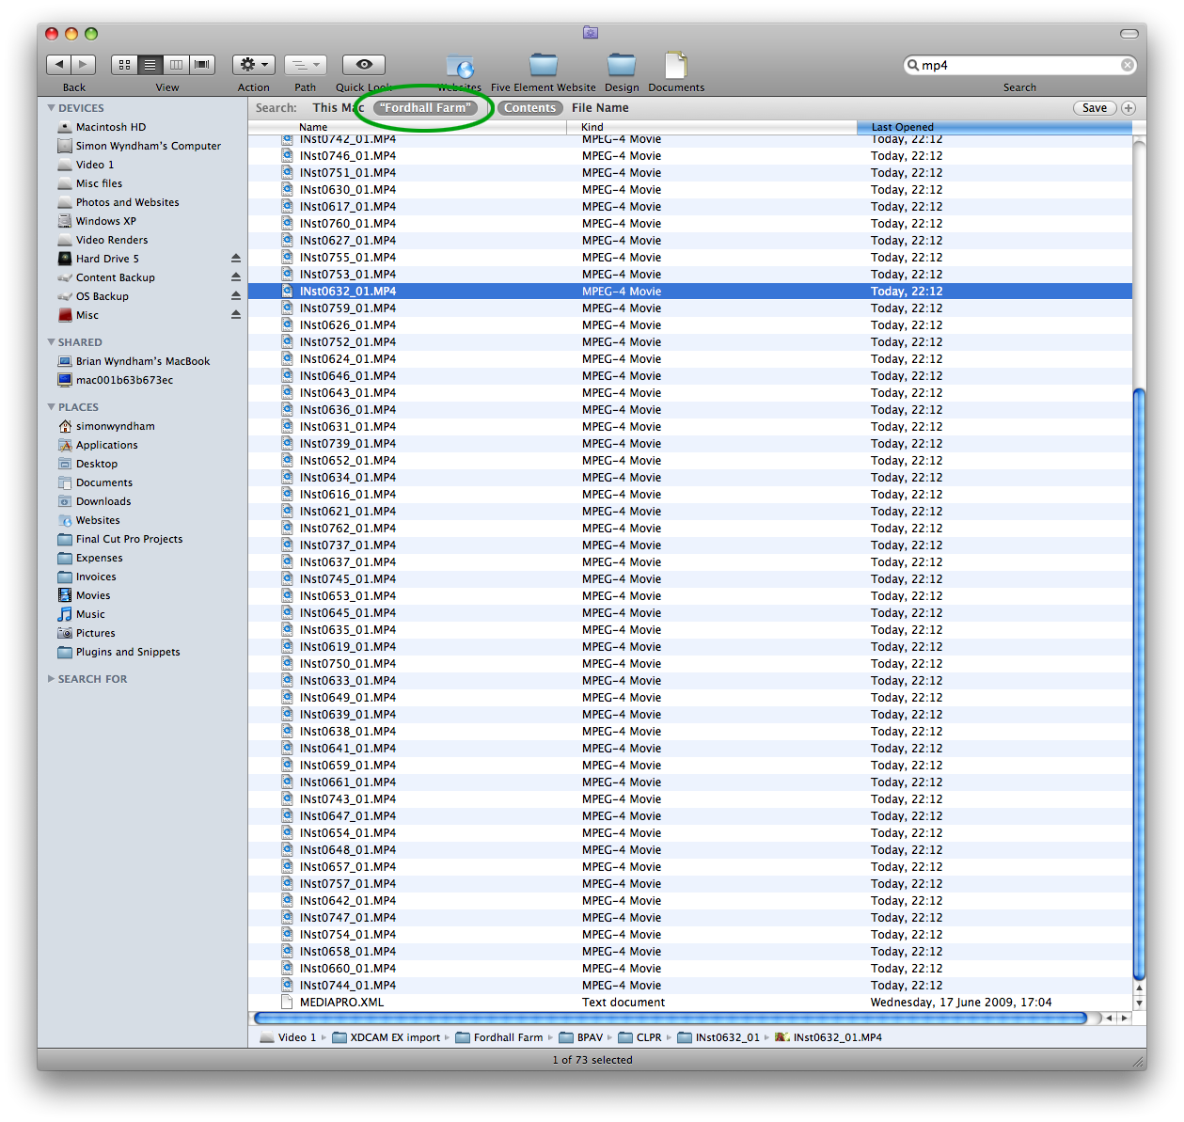Eject the Hard Drive 5 volume
Viewport: 1184px width, 1122px height.
click(236, 259)
